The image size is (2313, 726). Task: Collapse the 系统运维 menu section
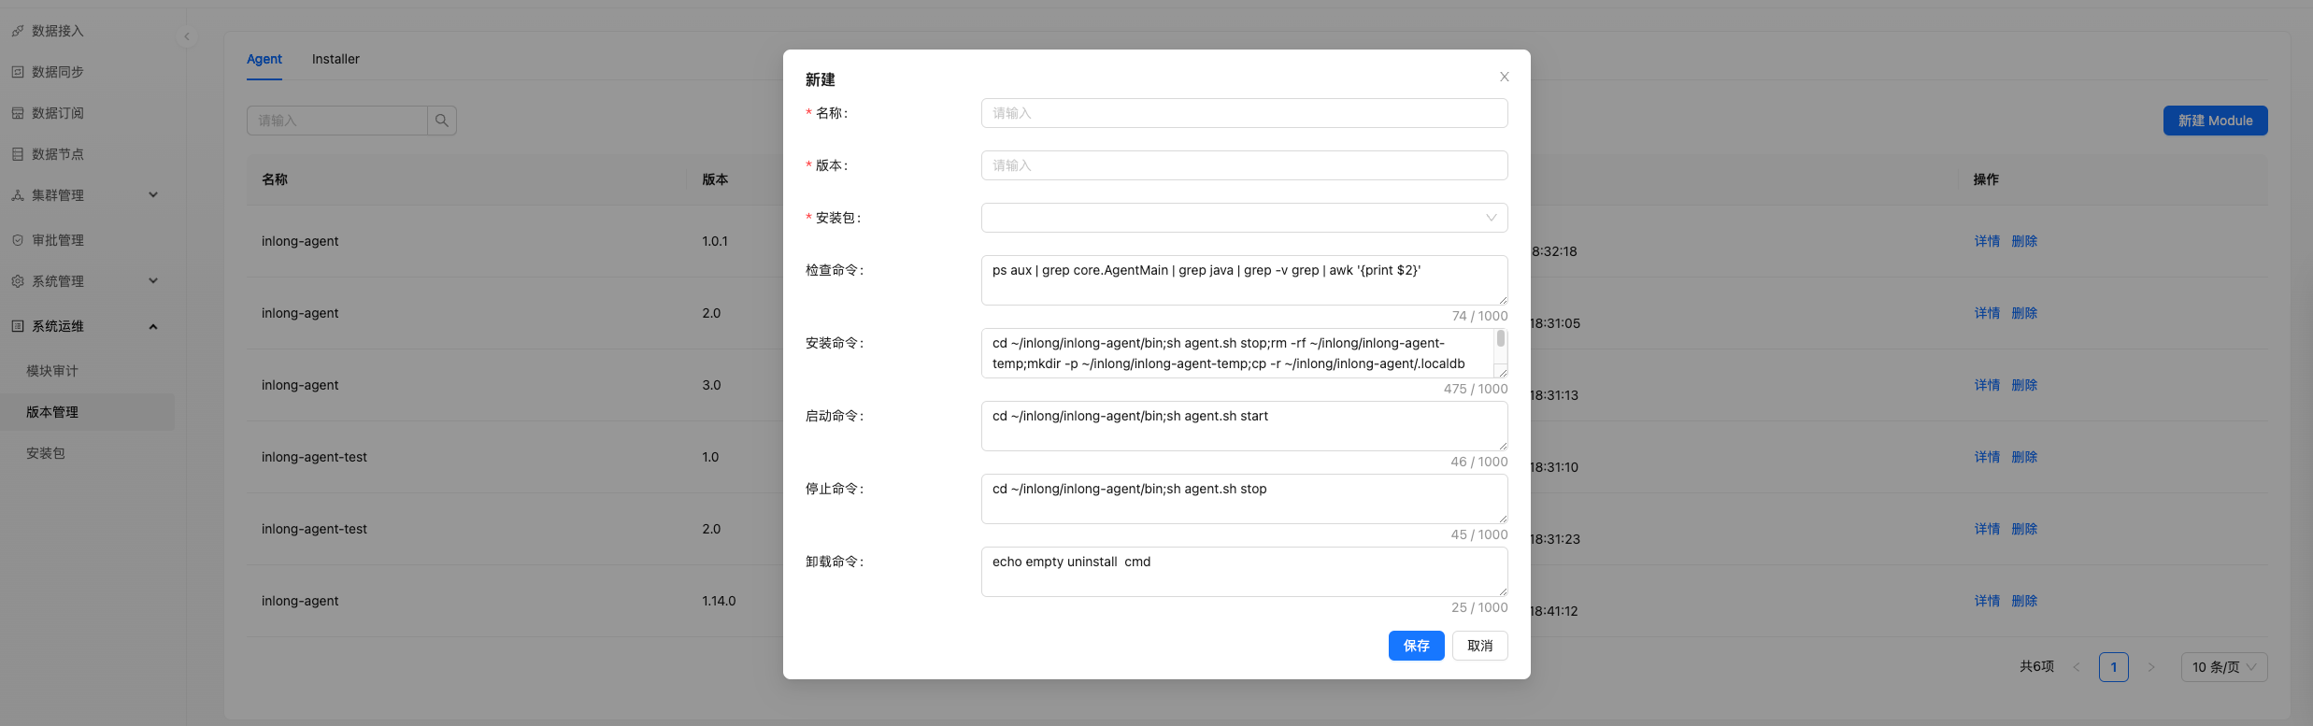tap(153, 326)
